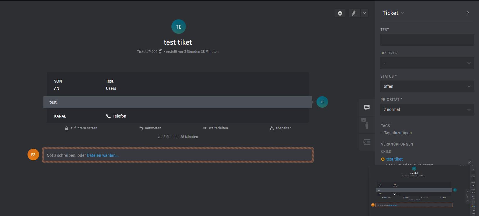The width and height of the screenshot is (479, 216).
Task: Click the Dateien wählen link
Action: pyautogui.click(x=103, y=155)
